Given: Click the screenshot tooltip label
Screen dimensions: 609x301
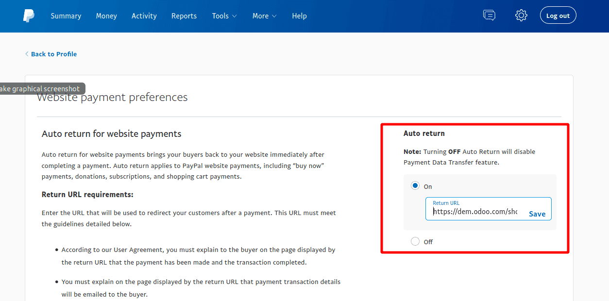Looking at the screenshot, I should [42, 88].
